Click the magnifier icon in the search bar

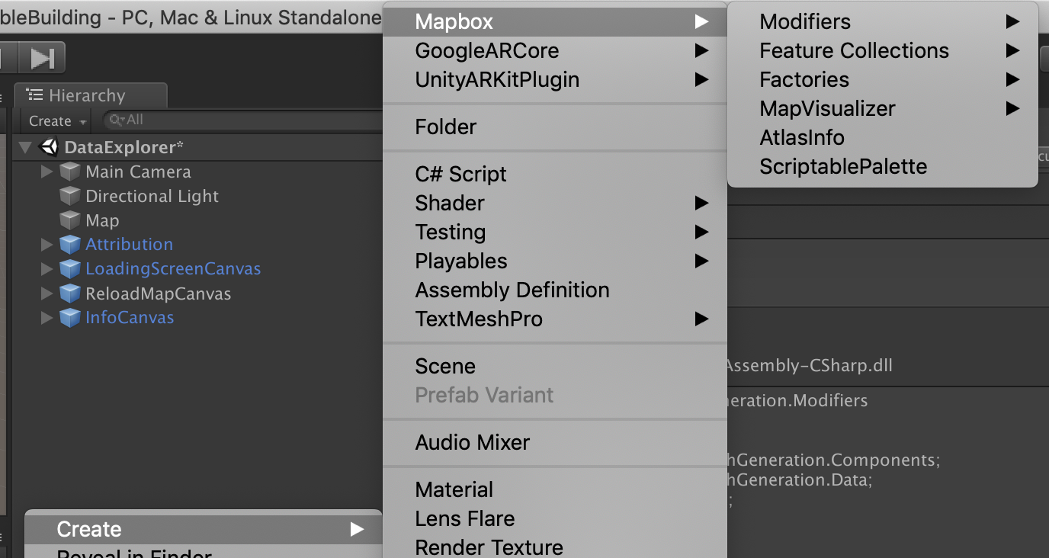pyautogui.click(x=115, y=120)
